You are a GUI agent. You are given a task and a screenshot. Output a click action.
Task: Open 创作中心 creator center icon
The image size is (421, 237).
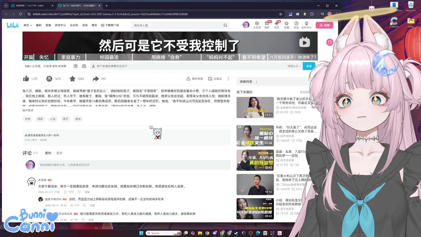pyautogui.click(x=307, y=25)
